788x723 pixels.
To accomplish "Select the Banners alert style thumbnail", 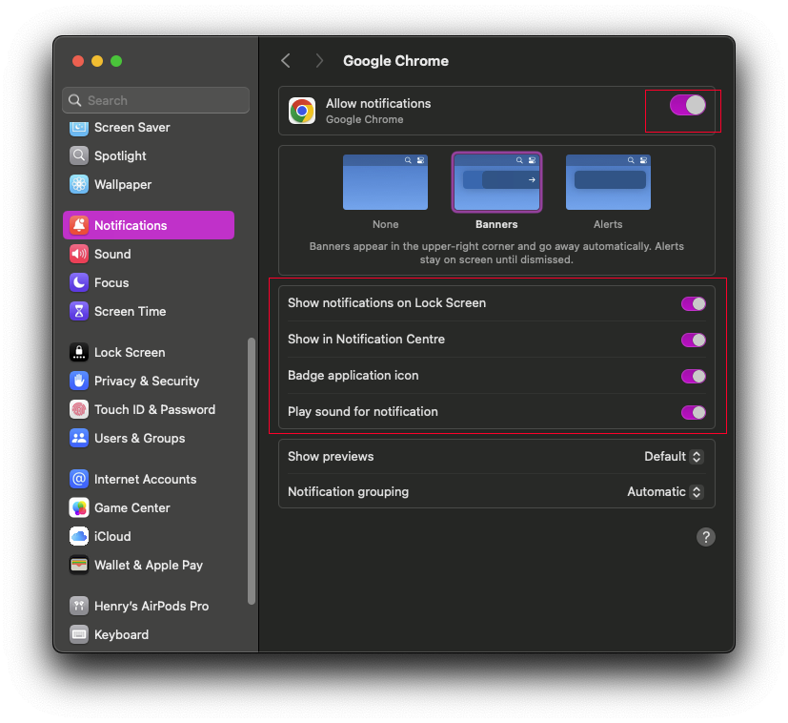I will (496, 182).
